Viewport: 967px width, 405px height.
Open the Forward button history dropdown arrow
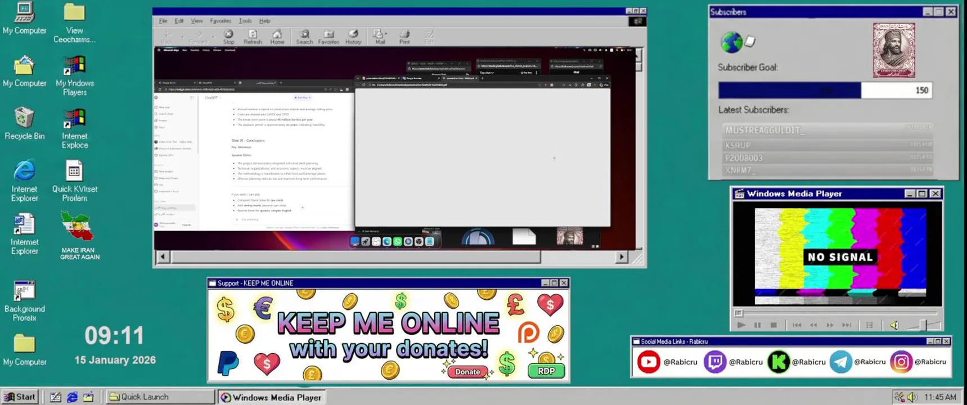[x=213, y=37]
